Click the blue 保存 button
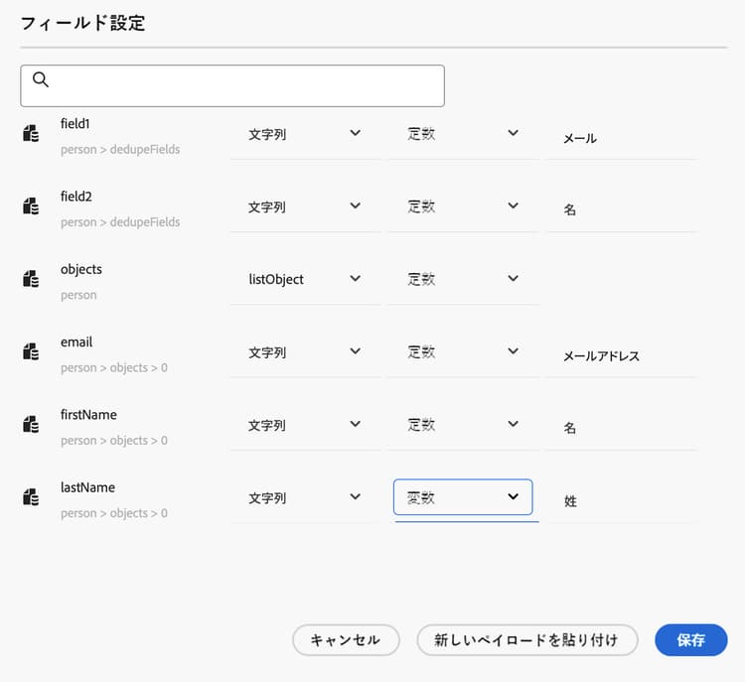Image resolution: width=745 pixels, height=682 pixels. point(691,640)
